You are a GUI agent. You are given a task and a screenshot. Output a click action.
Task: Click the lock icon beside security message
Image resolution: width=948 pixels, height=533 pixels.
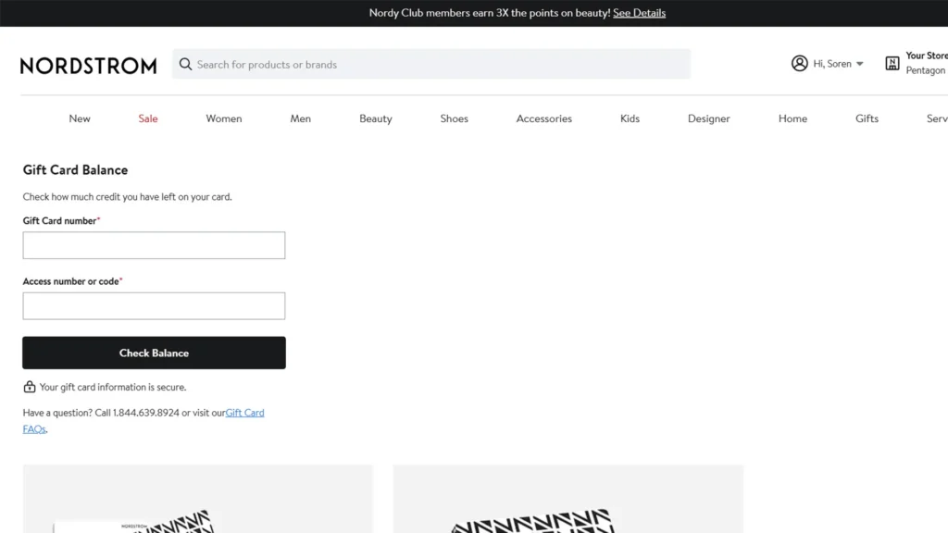[29, 387]
